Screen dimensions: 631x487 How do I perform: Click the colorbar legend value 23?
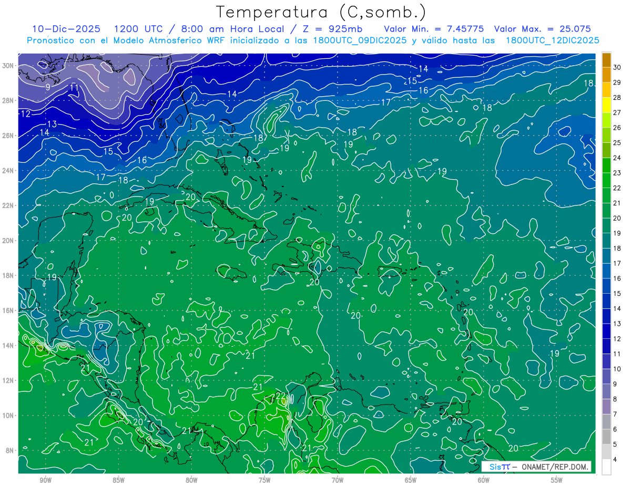[617, 173]
